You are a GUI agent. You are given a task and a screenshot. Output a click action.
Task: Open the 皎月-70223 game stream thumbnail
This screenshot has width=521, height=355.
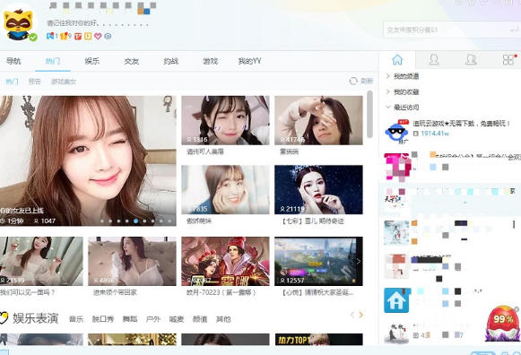pos(225,261)
